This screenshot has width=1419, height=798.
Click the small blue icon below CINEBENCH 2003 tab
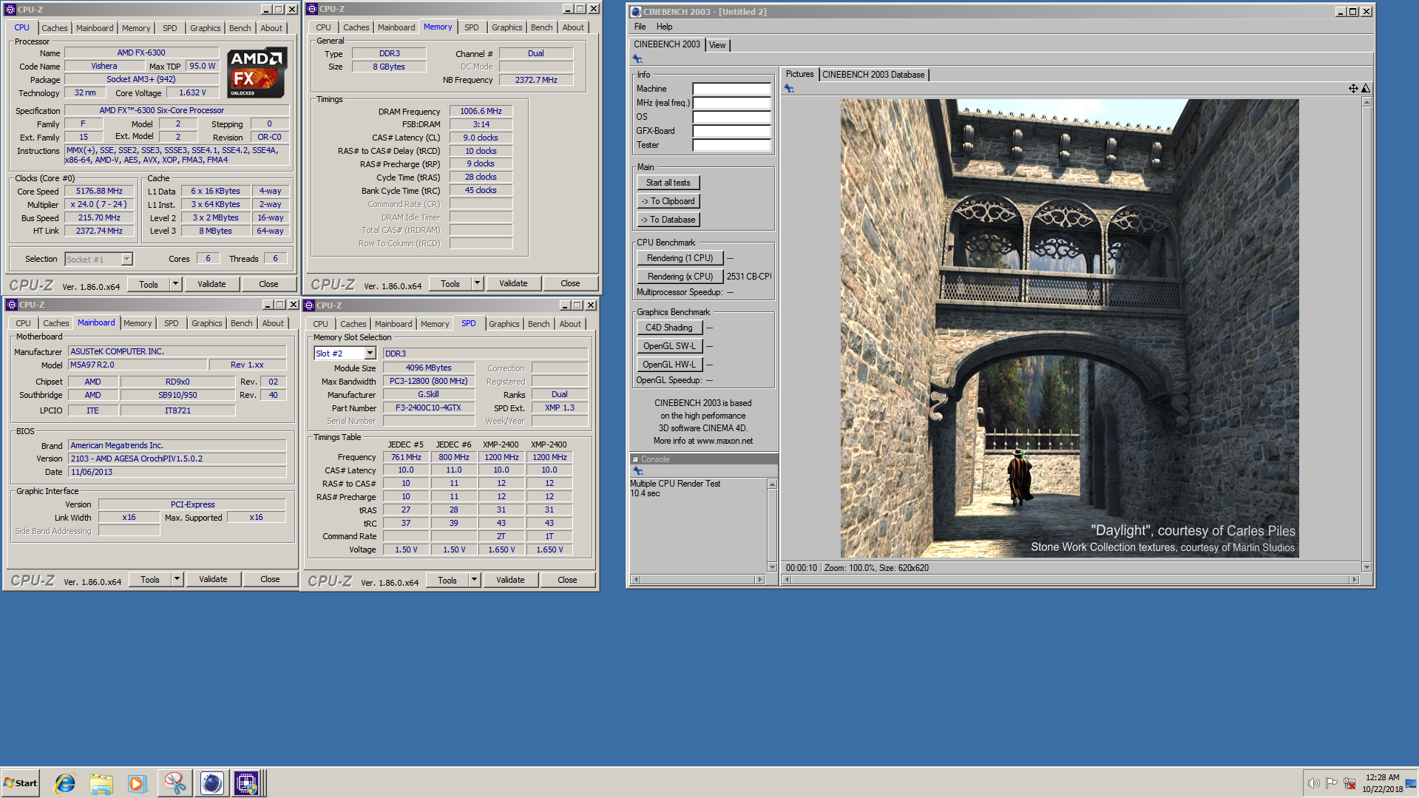click(637, 59)
